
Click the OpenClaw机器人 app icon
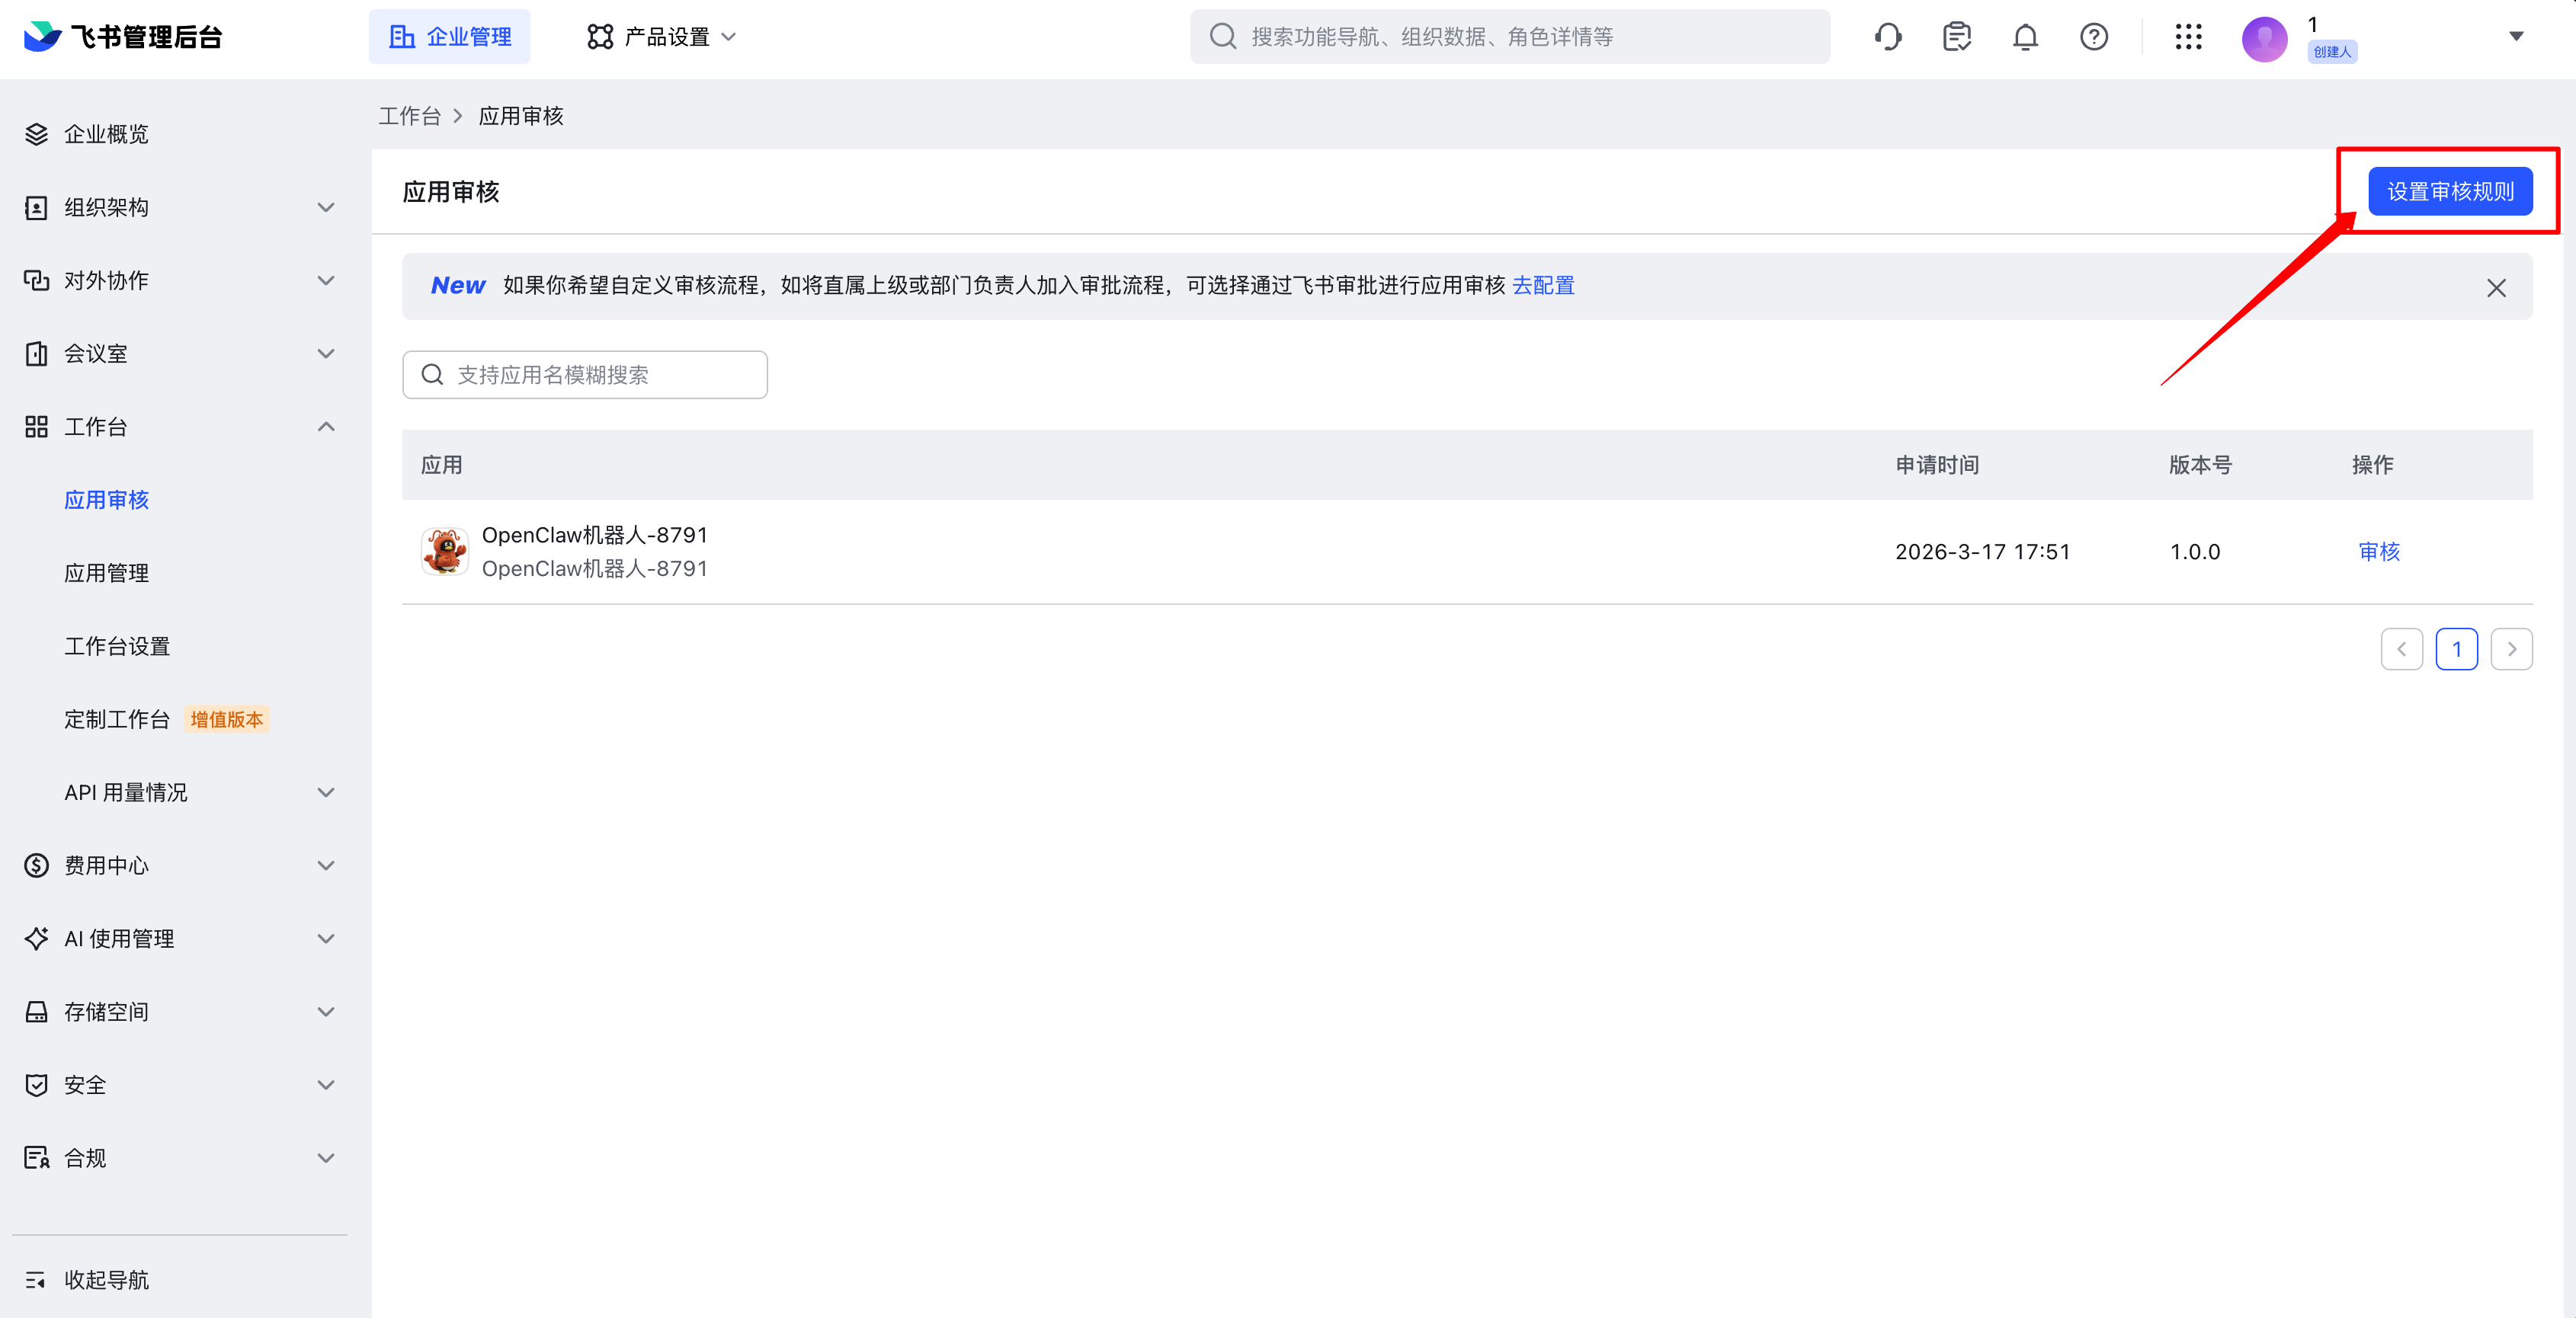click(444, 551)
